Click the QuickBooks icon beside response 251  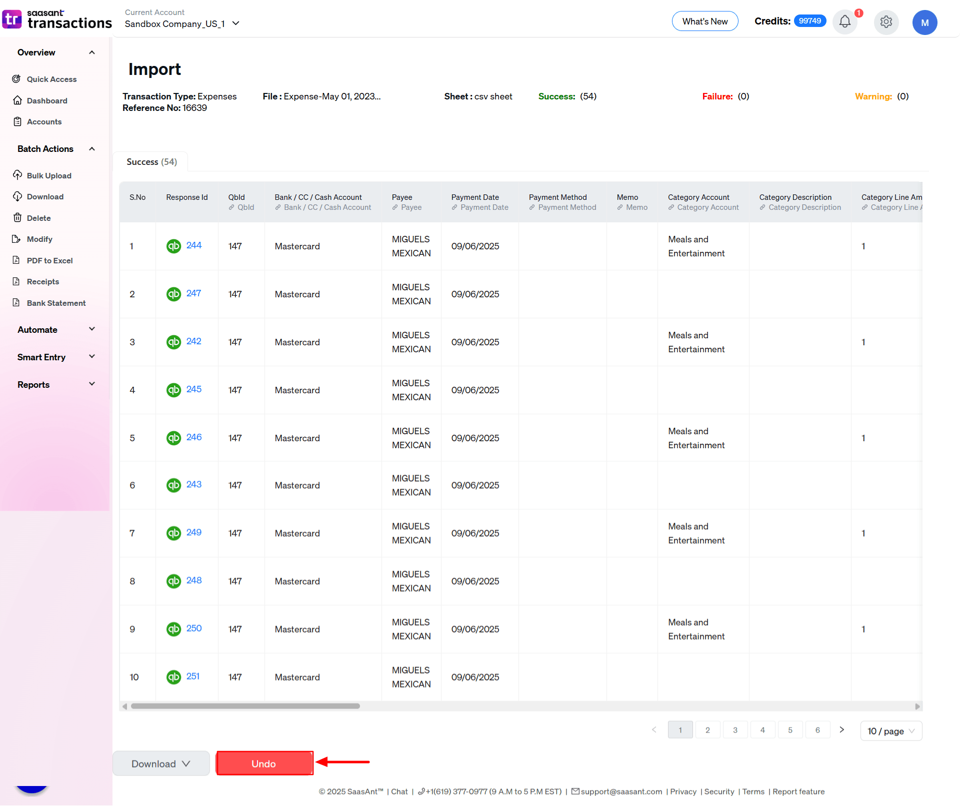pos(173,677)
